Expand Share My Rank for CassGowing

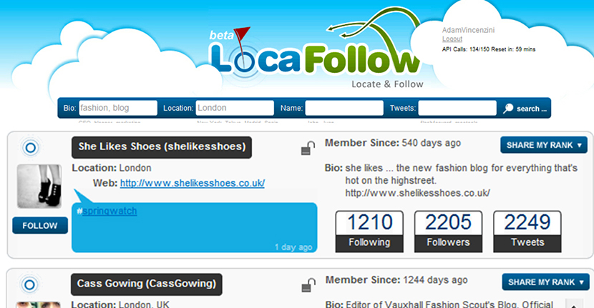pos(545,282)
